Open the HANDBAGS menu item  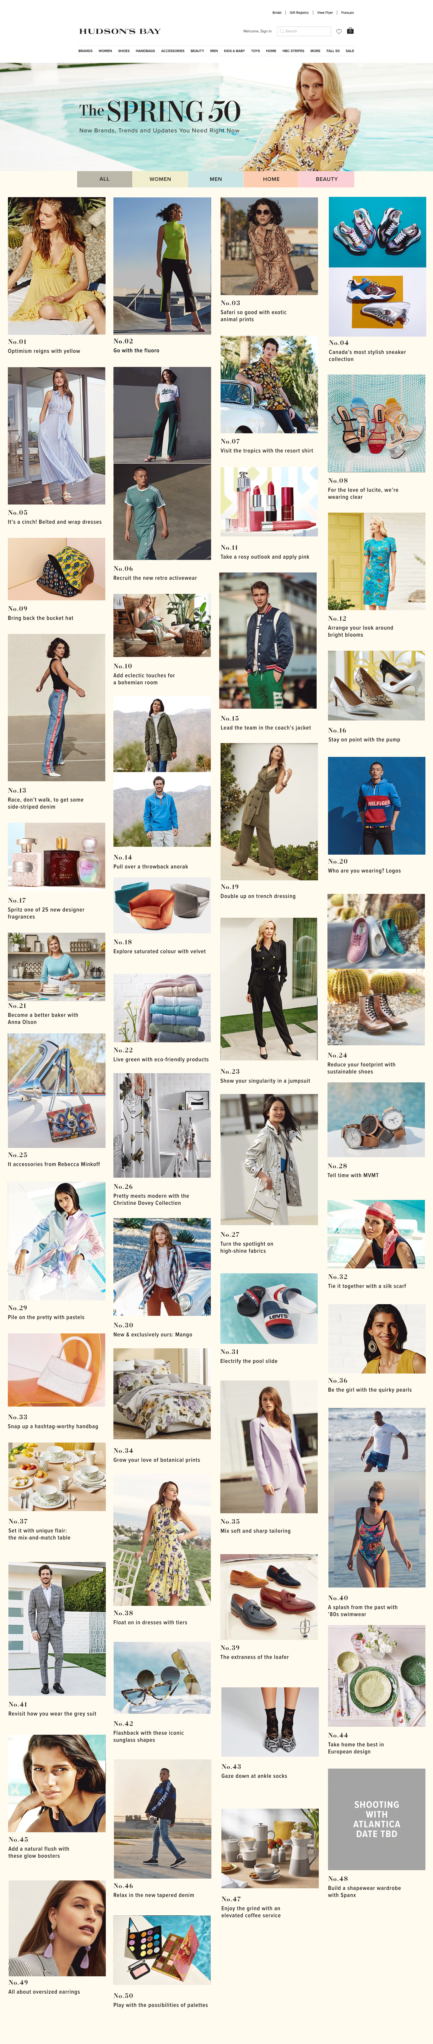[145, 51]
